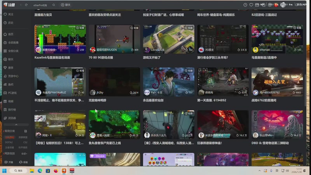Open the Windows Start menu
This screenshot has height=175, width=311.
point(4,171)
